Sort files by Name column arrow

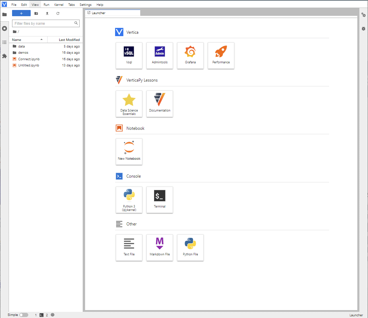(x=42, y=40)
